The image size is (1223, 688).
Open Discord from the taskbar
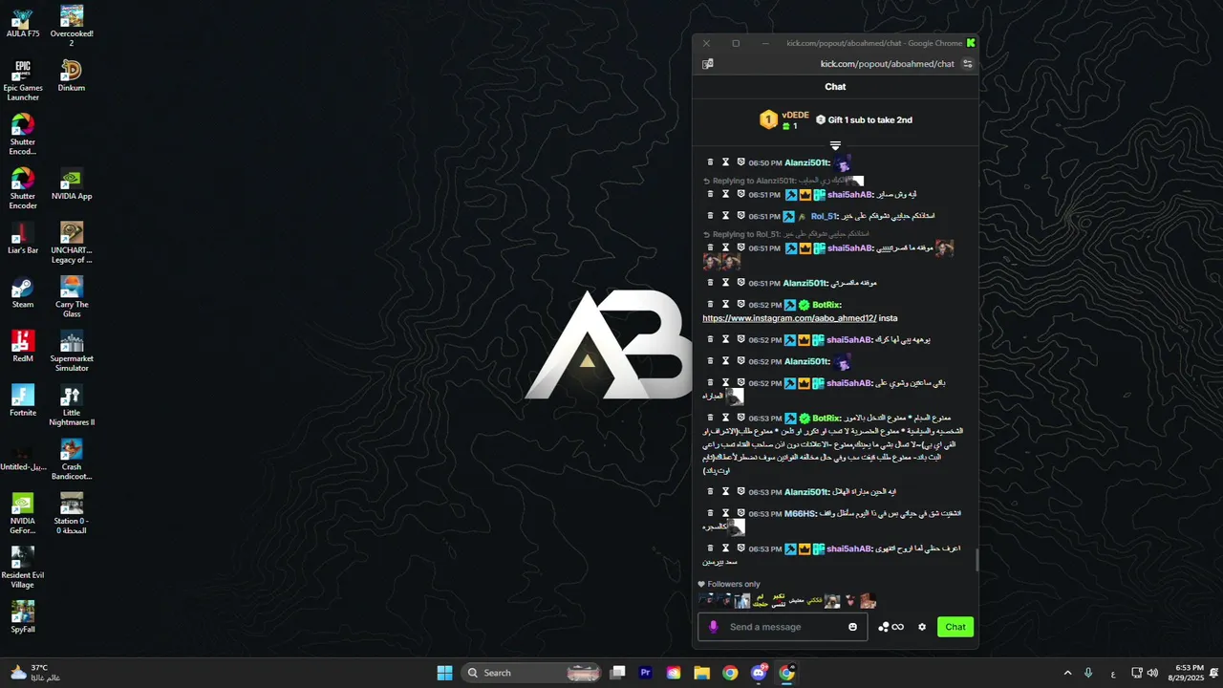point(759,673)
